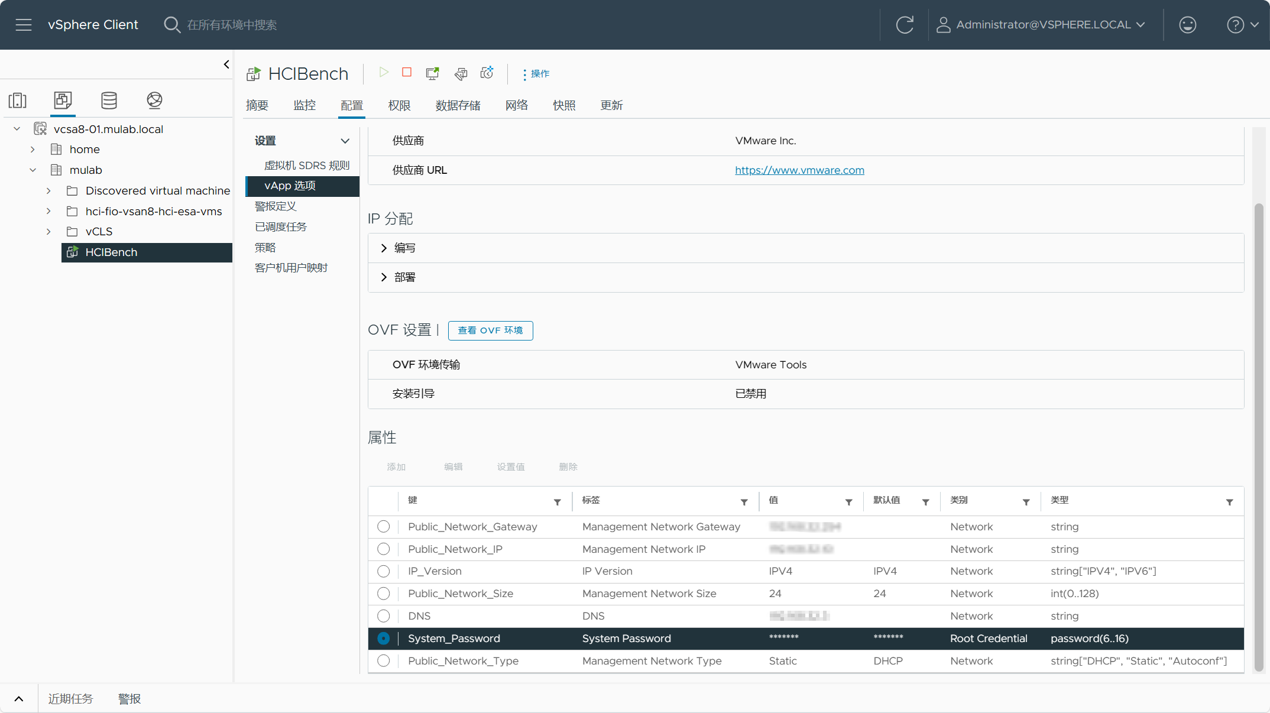Image resolution: width=1270 pixels, height=713 pixels.
Task: Expand the 编写 IP allocation section
Action: (384, 248)
